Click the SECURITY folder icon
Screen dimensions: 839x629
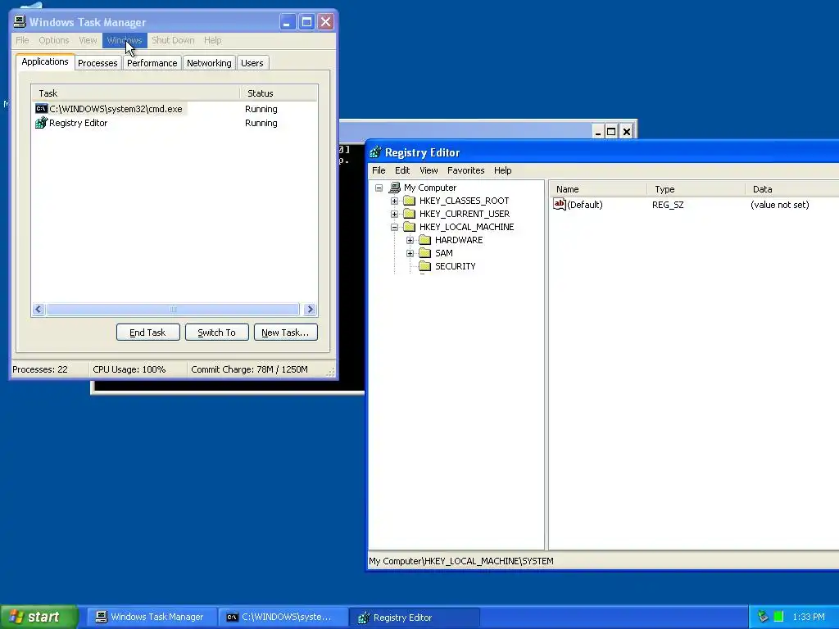(x=425, y=266)
